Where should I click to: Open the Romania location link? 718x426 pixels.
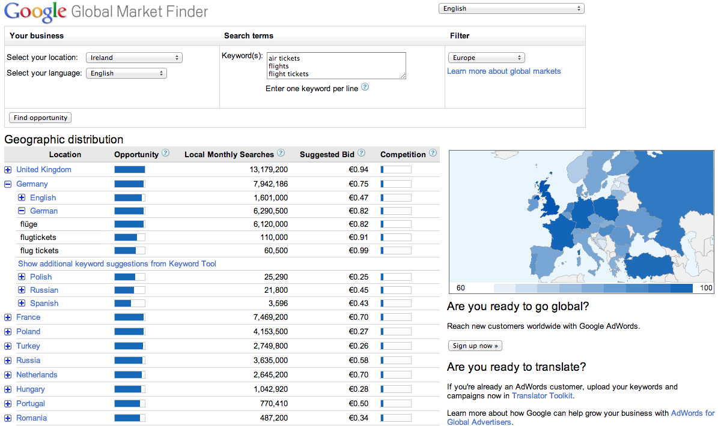tap(32, 418)
